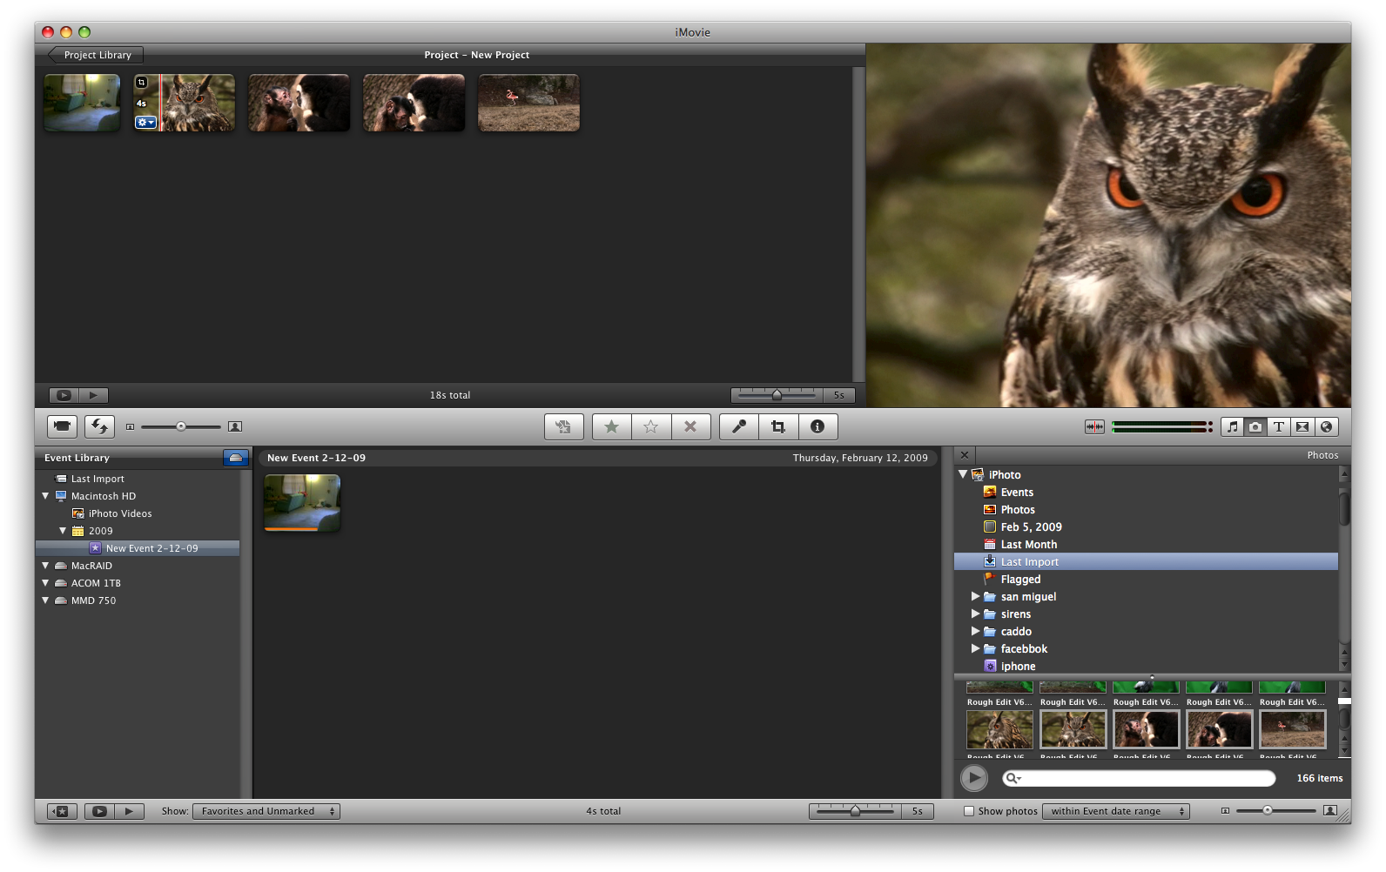
Task: Open the Voiceover microphone tool
Action: (738, 426)
